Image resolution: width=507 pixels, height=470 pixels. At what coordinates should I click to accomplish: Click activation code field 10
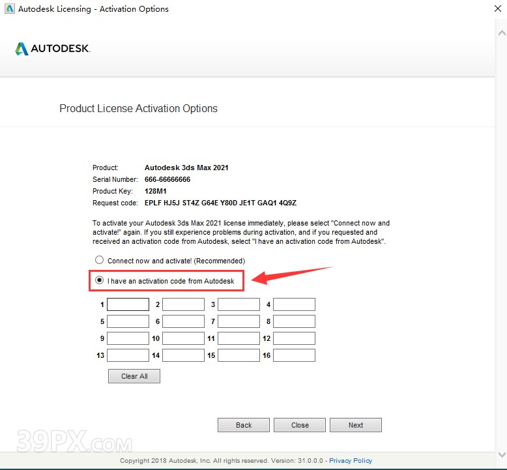pyautogui.click(x=183, y=338)
